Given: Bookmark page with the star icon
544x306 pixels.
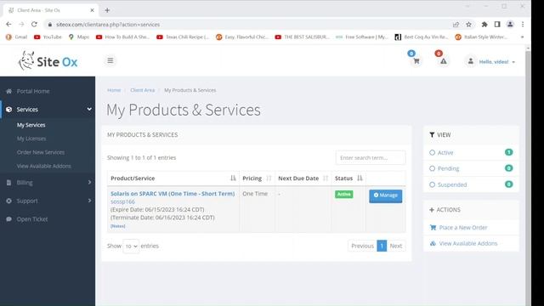Looking at the screenshot, I should pos(468,25).
